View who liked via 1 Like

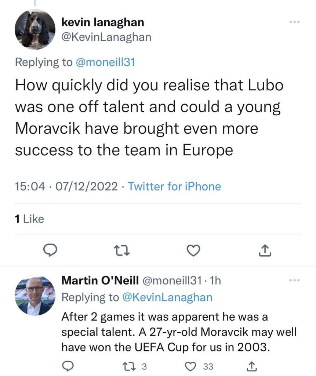pyautogui.click(x=29, y=219)
